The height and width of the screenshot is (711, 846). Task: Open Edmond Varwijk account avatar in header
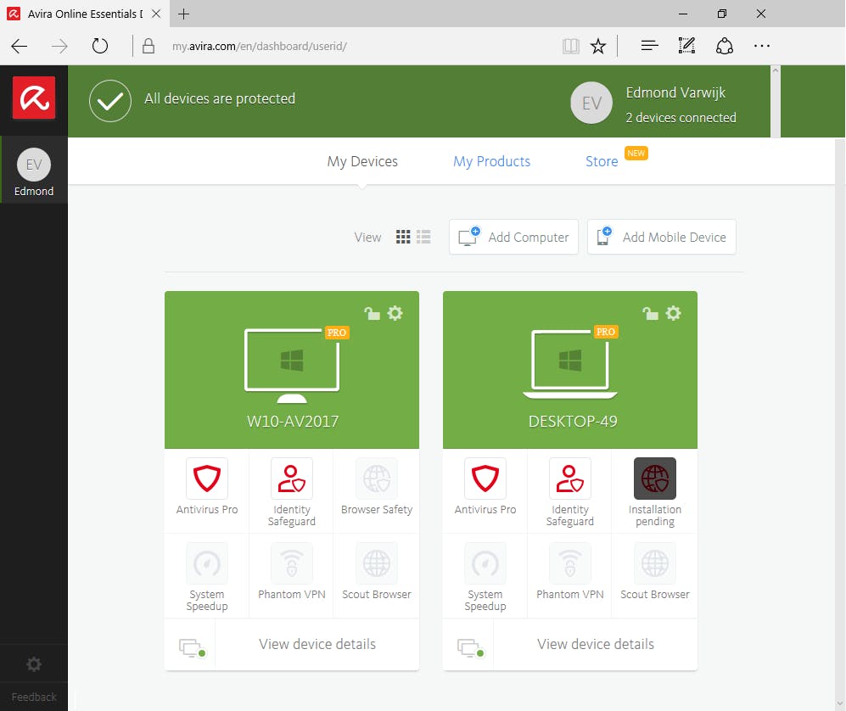click(x=591, y=103)
